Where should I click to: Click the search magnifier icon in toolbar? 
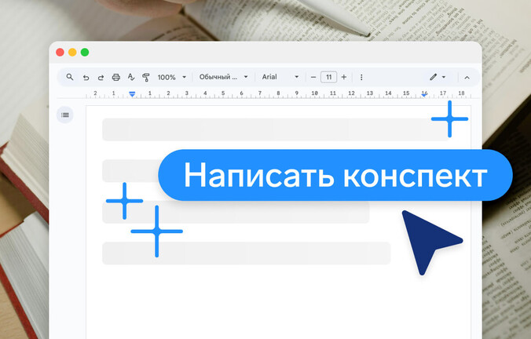click(70, 77)
